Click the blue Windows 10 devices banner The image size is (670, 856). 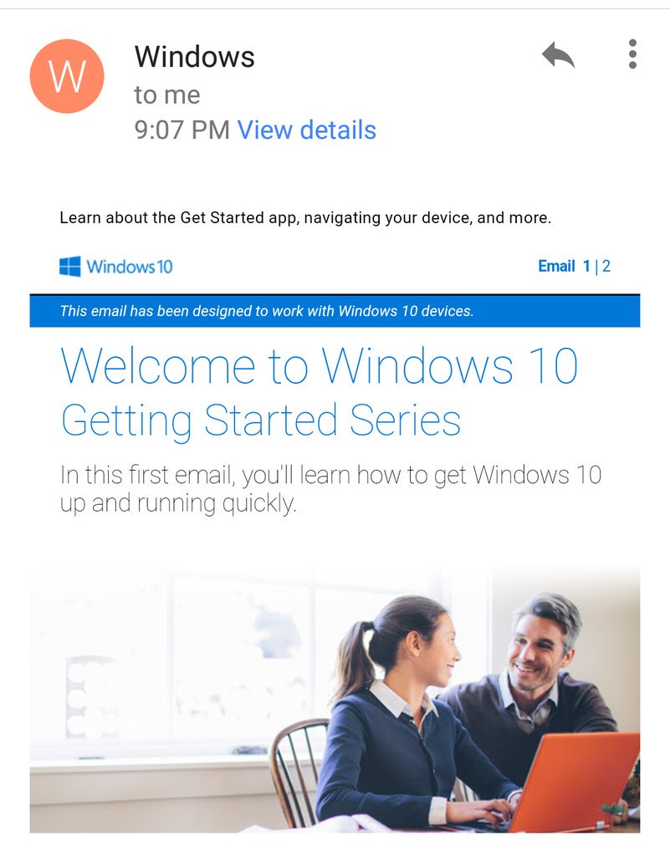pyautogui.click(x=335, y=311)
